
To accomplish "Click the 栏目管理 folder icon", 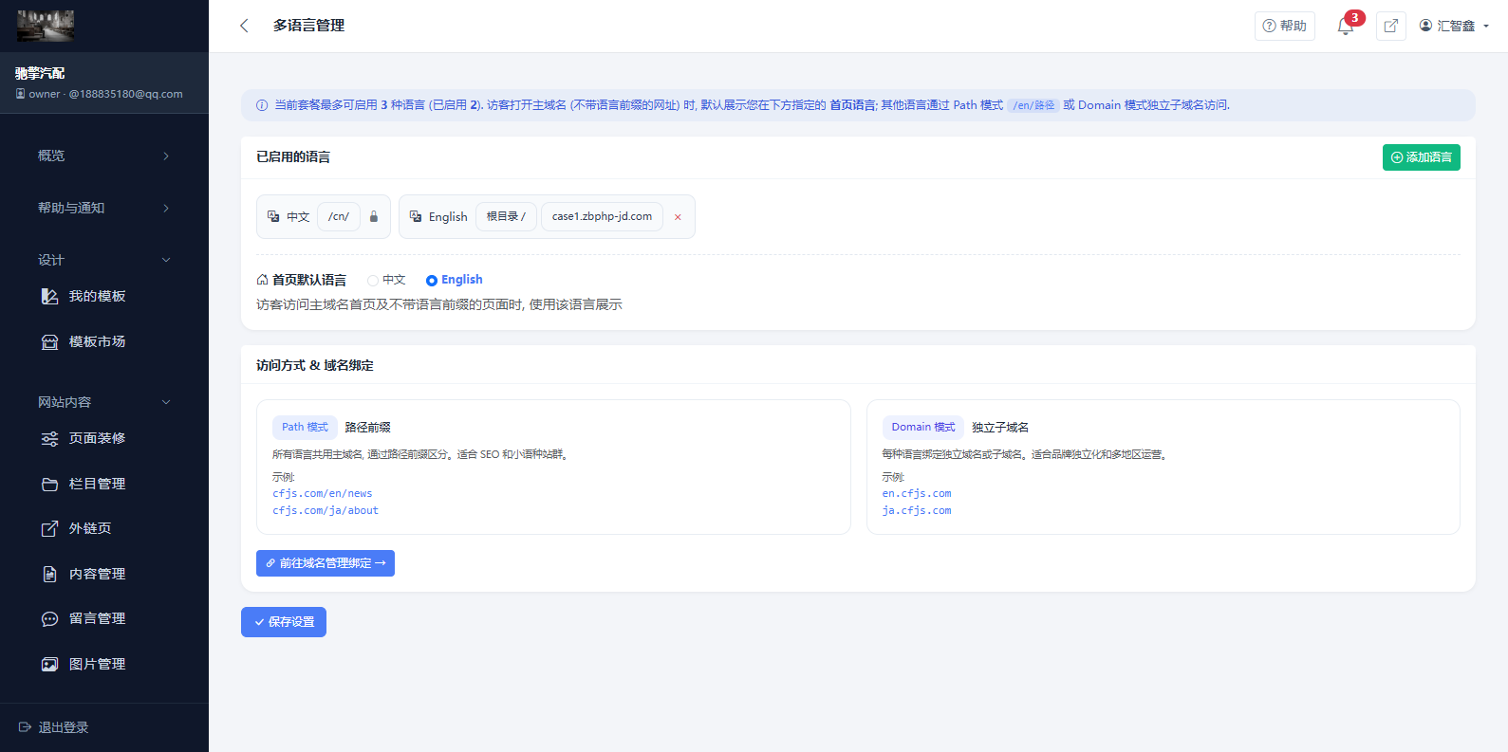I will click(49, 484).
